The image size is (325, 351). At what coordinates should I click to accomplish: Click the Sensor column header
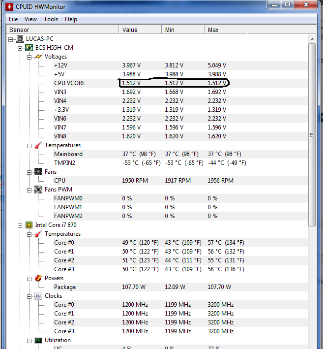(x=62, y=30)
